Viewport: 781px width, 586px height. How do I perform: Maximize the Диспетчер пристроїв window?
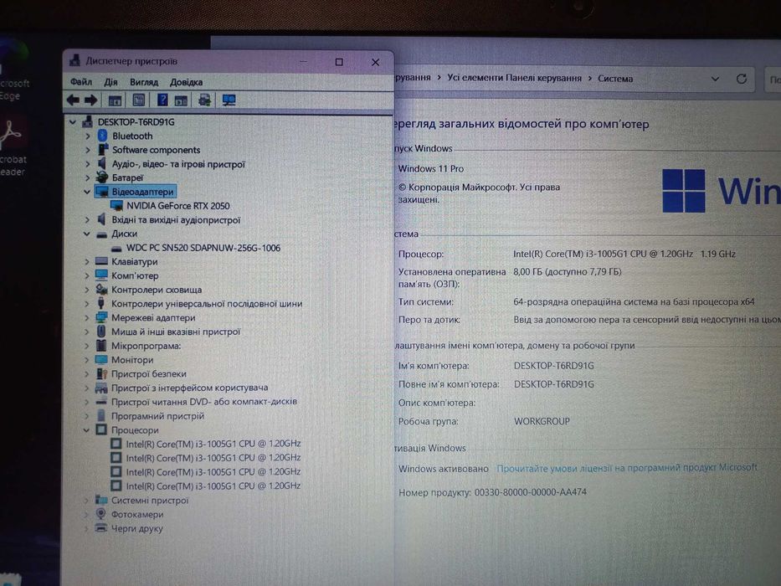point(339,62)
